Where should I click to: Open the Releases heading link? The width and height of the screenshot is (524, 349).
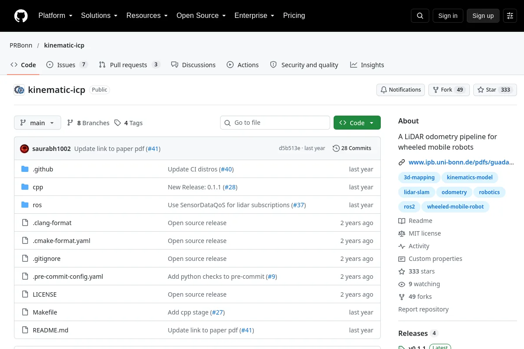point(413,333)
